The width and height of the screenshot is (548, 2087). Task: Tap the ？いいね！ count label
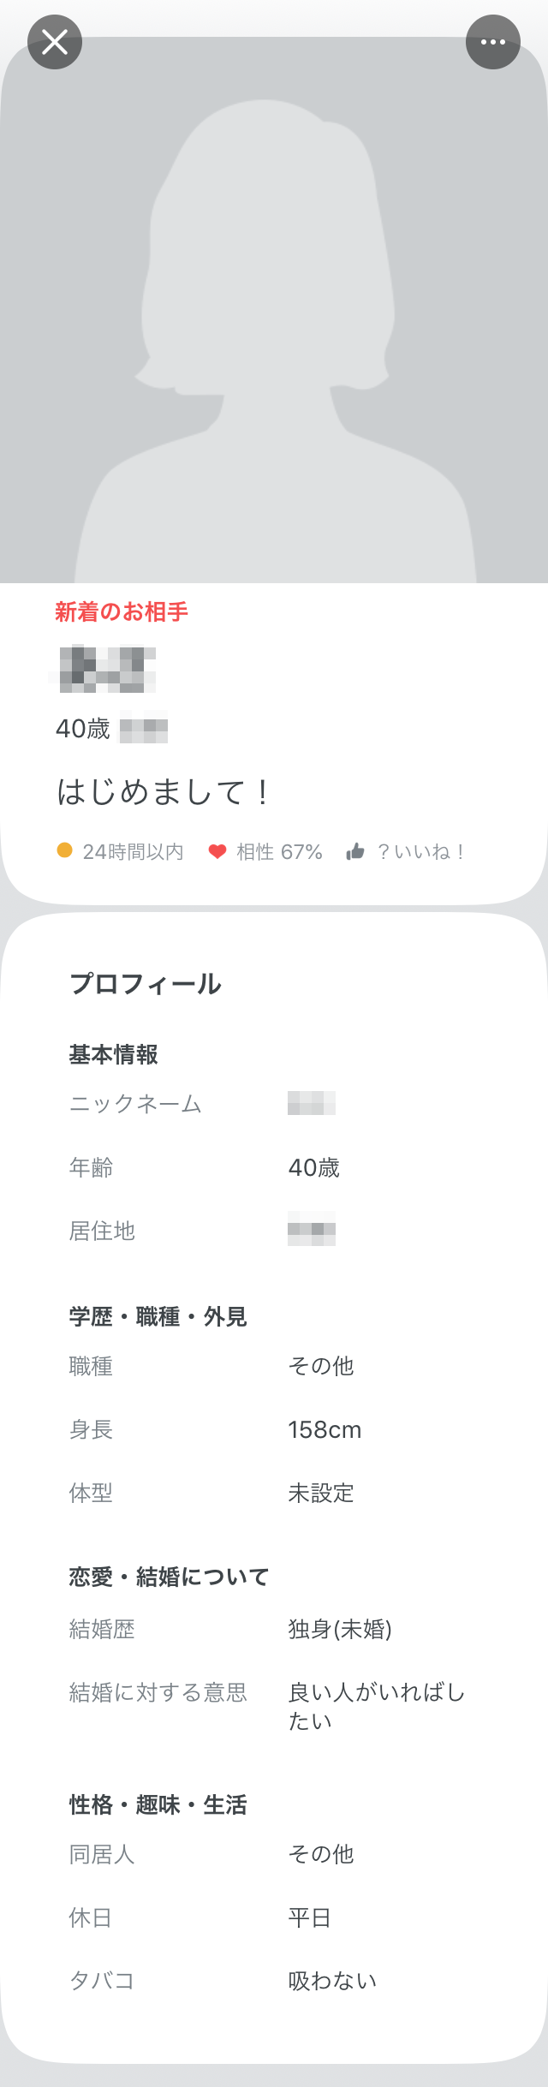pyautogui.click(x=421, y=852)
